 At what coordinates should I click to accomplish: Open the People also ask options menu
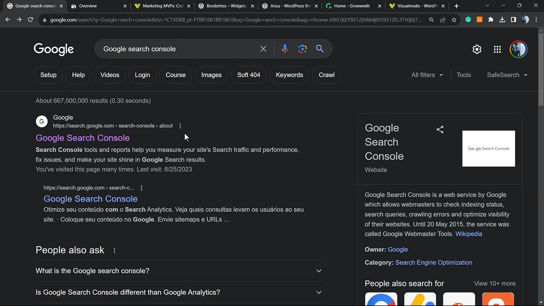click(x=114, y=250)
